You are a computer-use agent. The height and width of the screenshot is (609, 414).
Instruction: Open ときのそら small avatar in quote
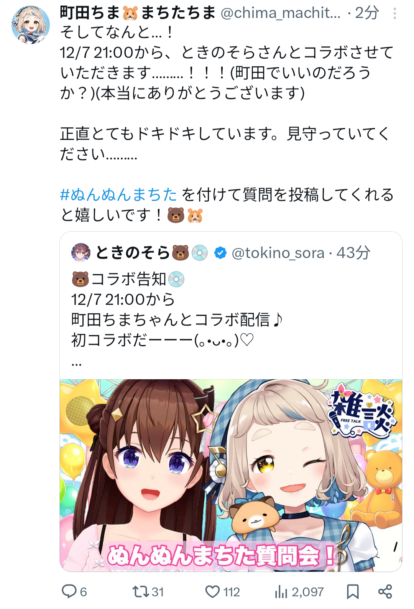(81, 253)
